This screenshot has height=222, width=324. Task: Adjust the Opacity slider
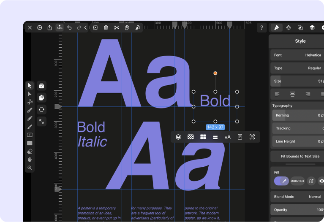coord(297,210)
